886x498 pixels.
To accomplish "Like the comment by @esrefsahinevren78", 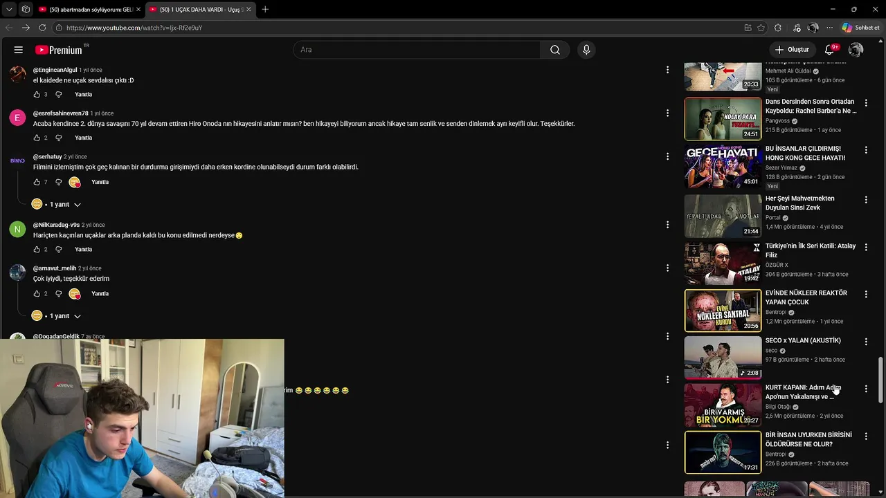I will [x=37, y=138].
